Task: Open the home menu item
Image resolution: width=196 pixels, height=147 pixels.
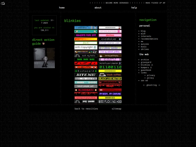Action: (x=62, y=8)
